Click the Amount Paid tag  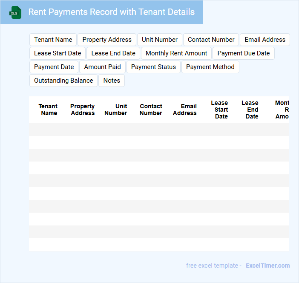(x=102, y=67)
